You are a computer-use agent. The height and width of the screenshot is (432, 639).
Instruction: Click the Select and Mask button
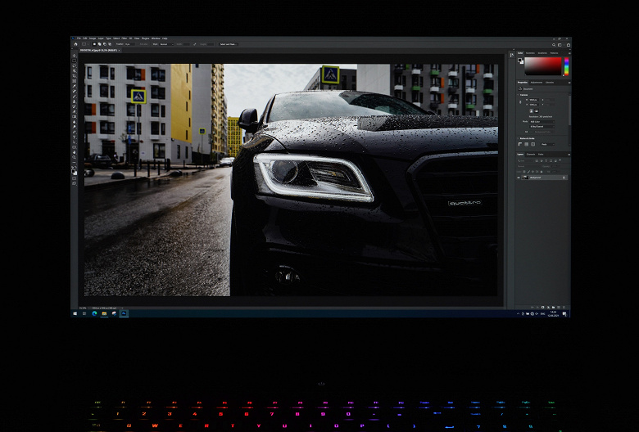tap(229, 44)
